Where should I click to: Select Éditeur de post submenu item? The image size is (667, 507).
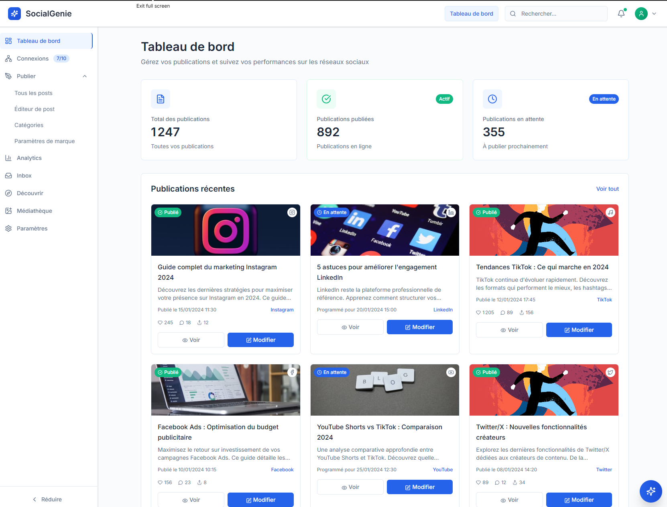click(35, 109)
